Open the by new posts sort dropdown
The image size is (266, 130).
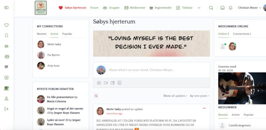pos(200,96)
